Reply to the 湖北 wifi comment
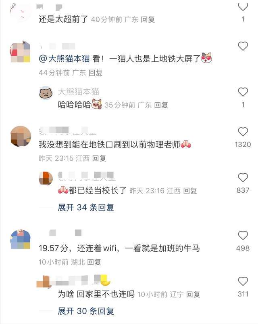Screen dimensions: 258x324 pyautogui.click(x=94, y=262)
